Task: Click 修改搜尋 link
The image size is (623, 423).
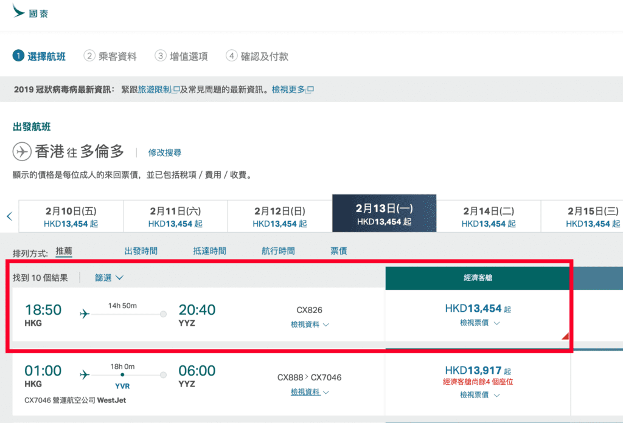Action: (164, 153)
